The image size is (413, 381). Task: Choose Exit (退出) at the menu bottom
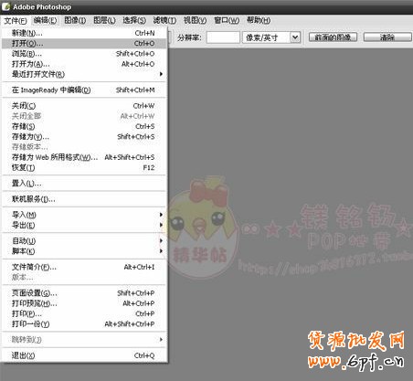[x=84, y=355]
